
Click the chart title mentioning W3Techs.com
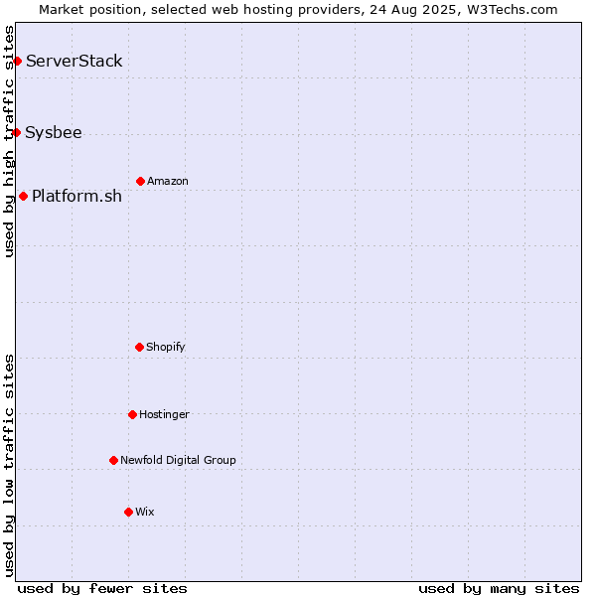click(298, 10)
